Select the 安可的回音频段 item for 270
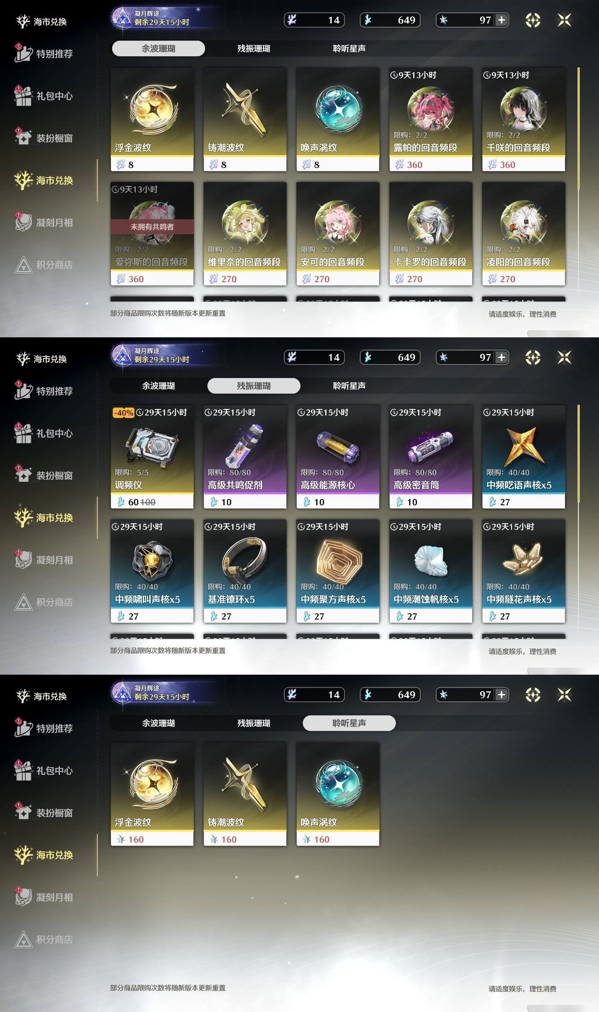 tap(337, 234)
